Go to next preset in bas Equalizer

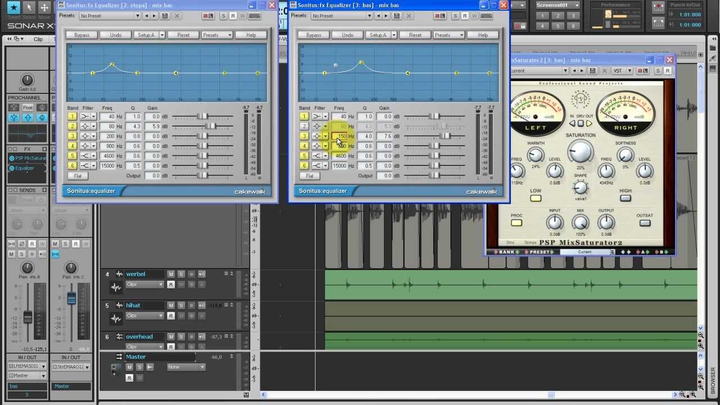point(386,16)
